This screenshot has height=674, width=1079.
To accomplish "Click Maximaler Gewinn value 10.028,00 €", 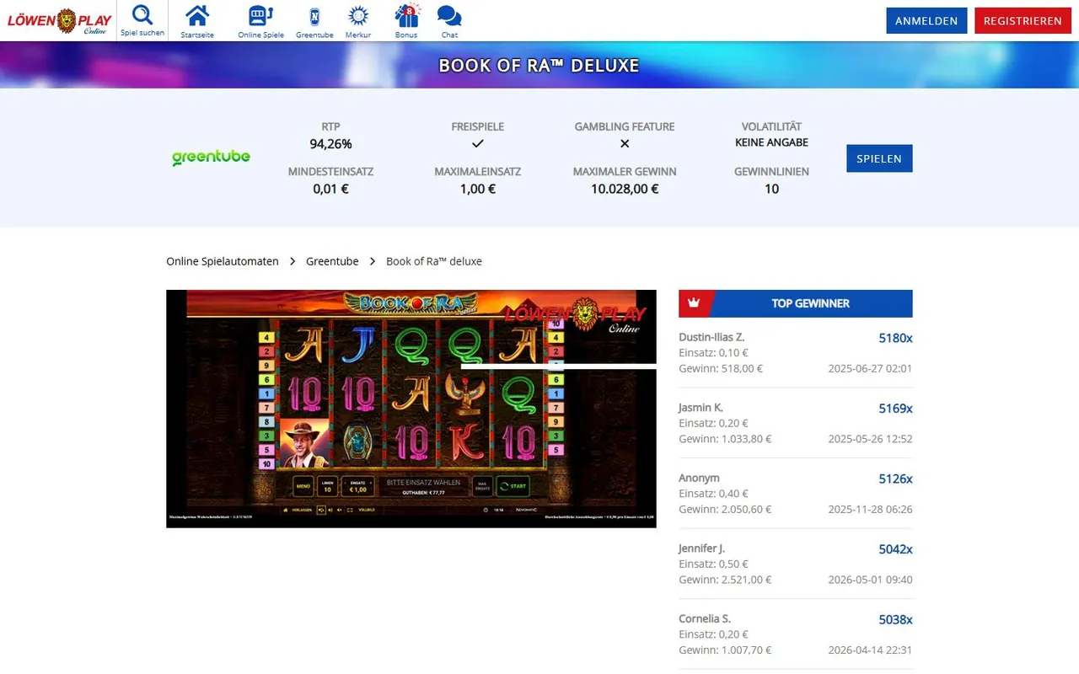I will [625, 189].
